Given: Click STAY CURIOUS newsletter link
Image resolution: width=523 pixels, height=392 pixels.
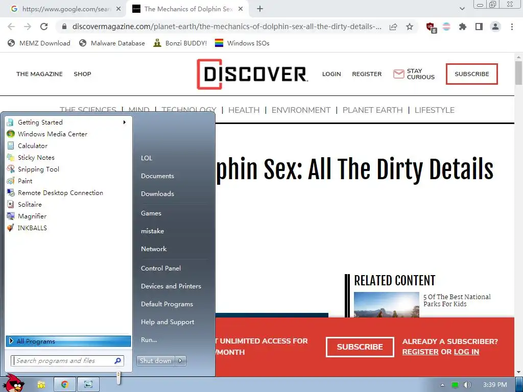Looking at the screenshot, I should point(414,74).
